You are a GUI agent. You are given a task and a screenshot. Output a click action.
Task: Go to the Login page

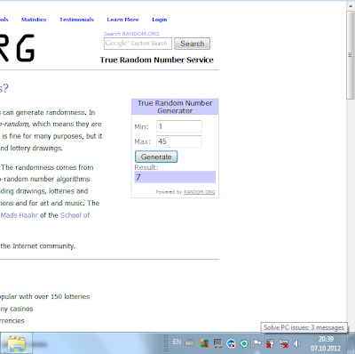pos(160,20)
